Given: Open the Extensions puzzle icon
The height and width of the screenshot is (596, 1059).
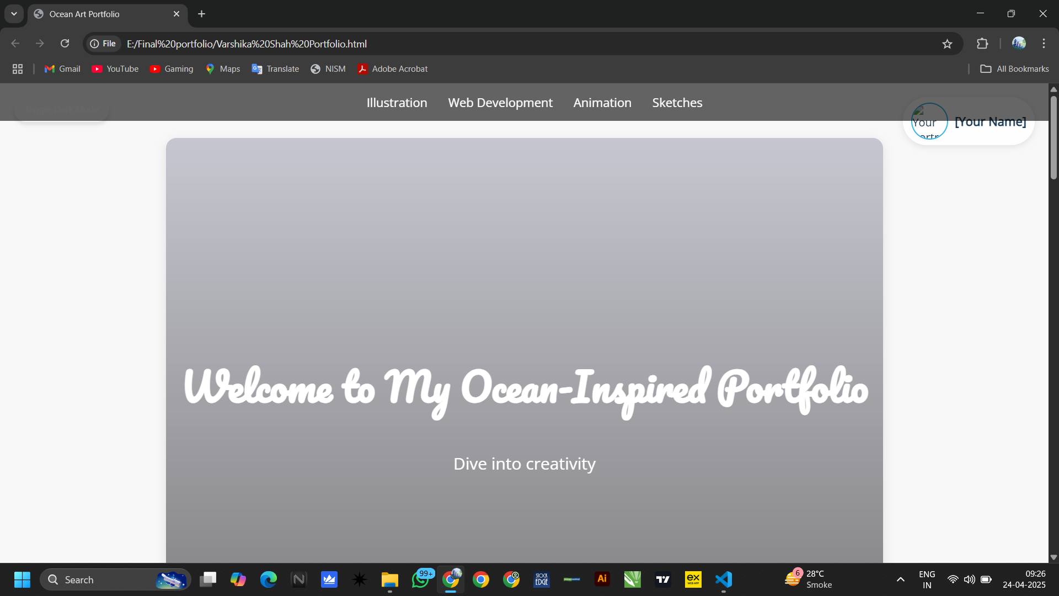Looking at the screenshot, I should coord(982,44).
